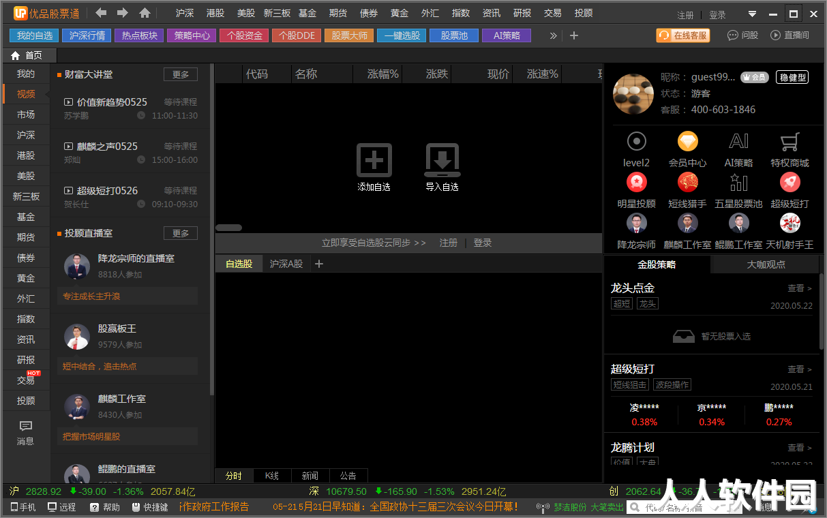Open the 五星股票池 icon

click(x=739, y=182)
